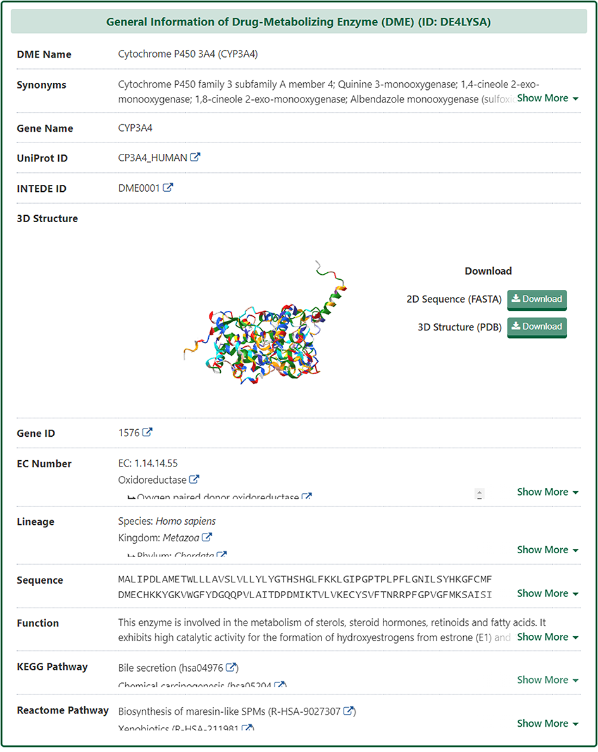Viewport: 598px width, 752px height.
Task: Show more of the Lineage section
Action: pyautogui.click(x=547, y=549)
